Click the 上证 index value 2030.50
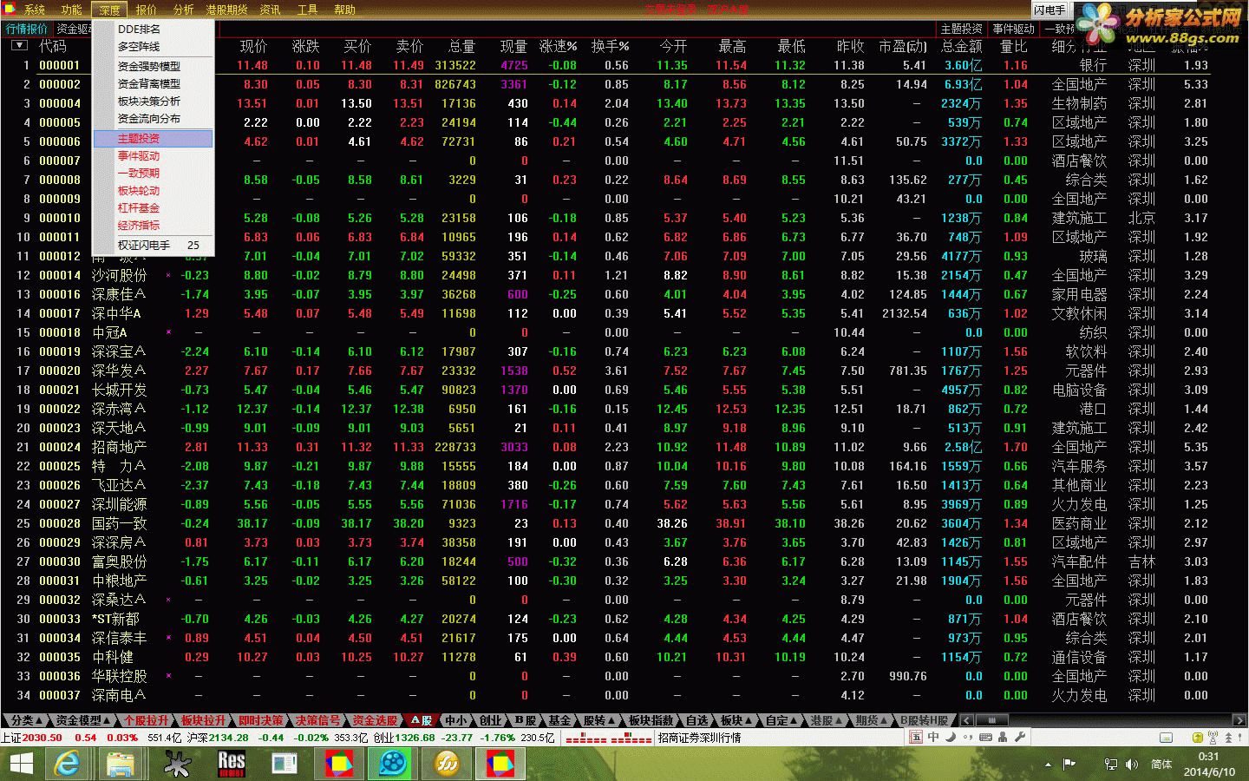The image size is (1249, 781). (43, 738)
